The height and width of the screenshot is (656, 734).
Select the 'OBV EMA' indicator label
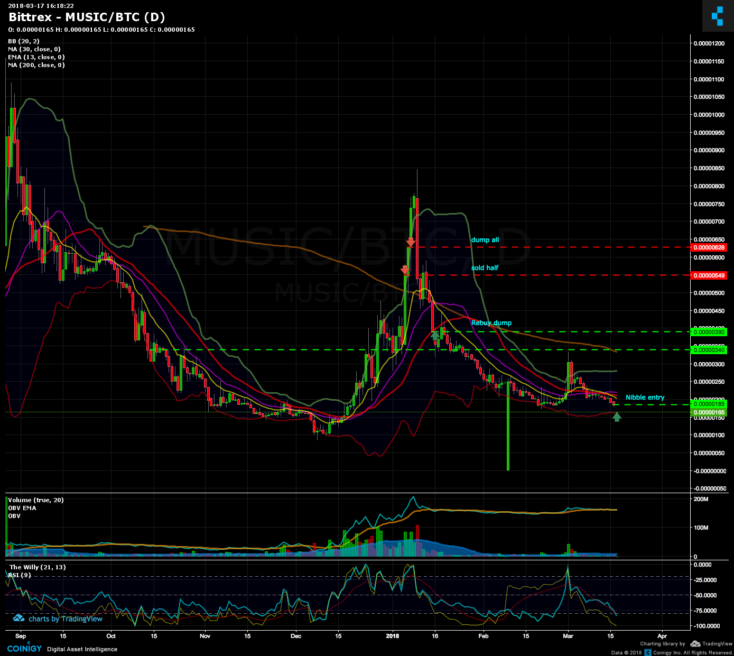coord(22,508)
